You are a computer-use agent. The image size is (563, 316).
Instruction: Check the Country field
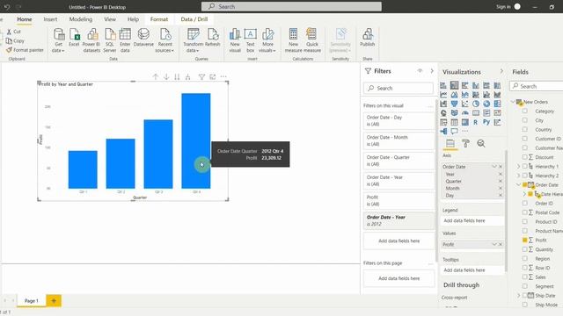pos(525,129)
